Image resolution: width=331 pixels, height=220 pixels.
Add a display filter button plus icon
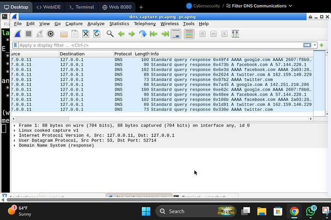click(322, 45)
